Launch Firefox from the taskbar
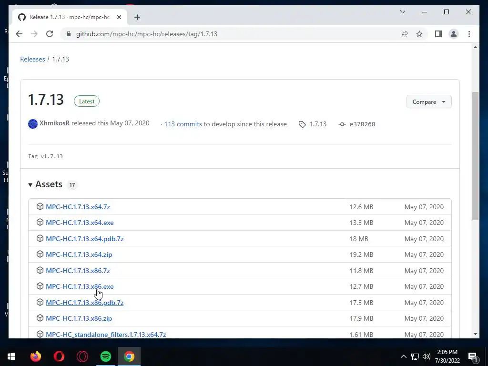Image resolution: width=488 pixels, height=366 pixels. pyautogui.click(x=36, y=356)
